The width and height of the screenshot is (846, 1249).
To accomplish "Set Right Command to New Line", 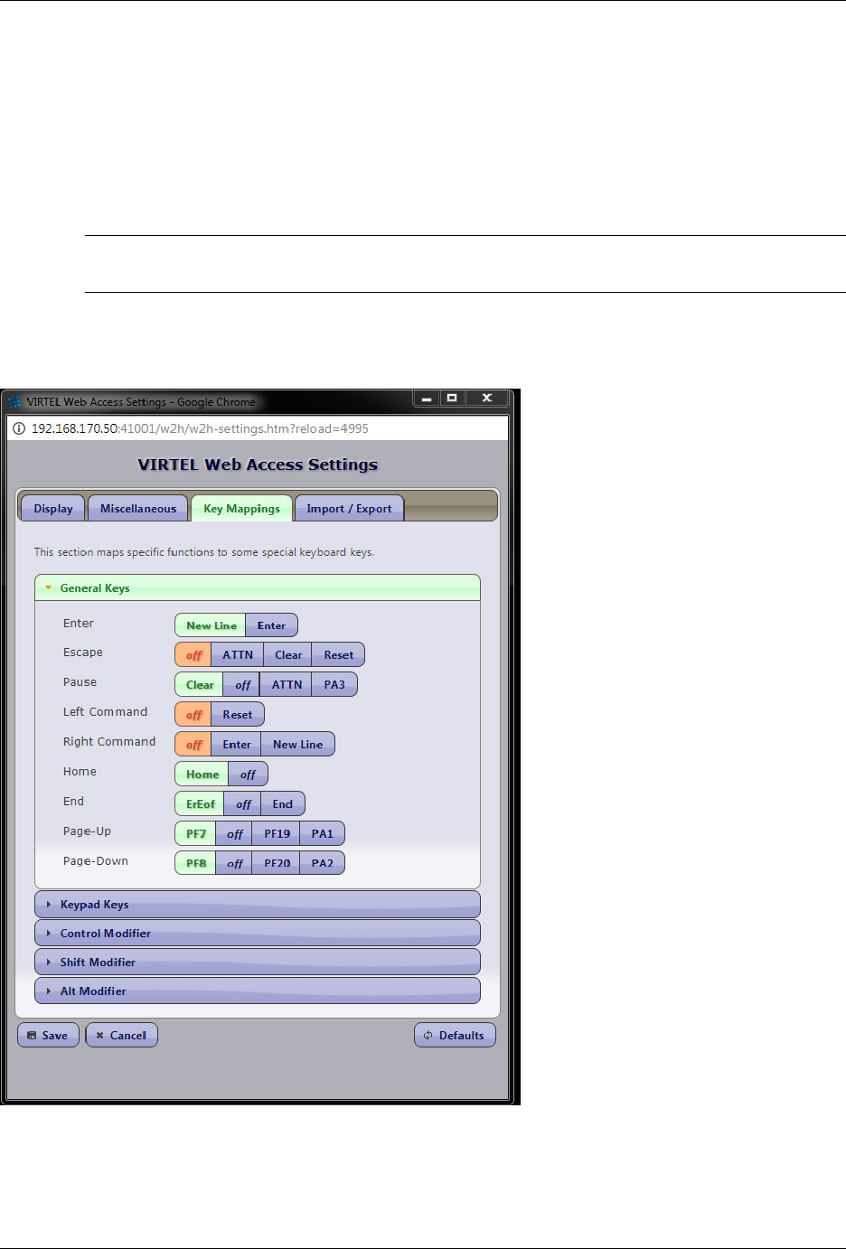I will 298,745.
